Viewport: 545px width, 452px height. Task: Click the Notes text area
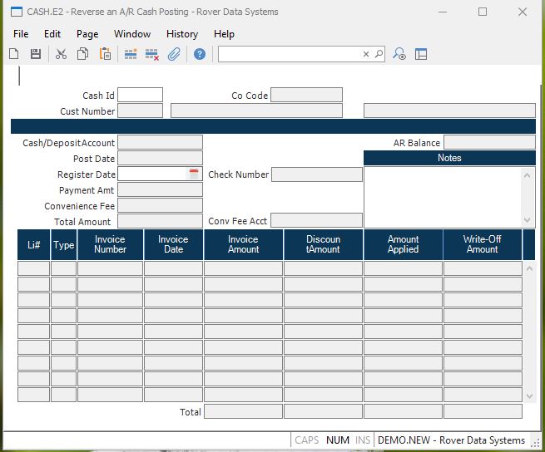pyautogui.click(x=443, y=197)
